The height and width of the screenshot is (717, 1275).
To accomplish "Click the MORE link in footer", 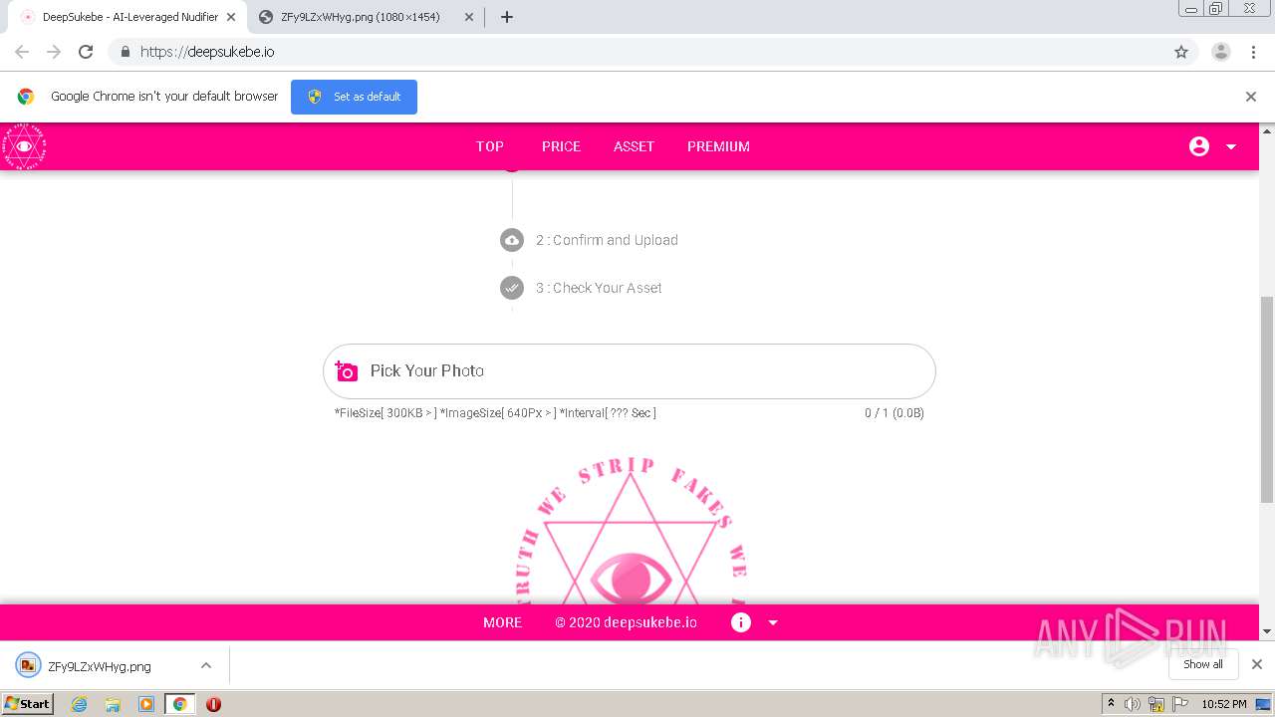I will 502,622.
